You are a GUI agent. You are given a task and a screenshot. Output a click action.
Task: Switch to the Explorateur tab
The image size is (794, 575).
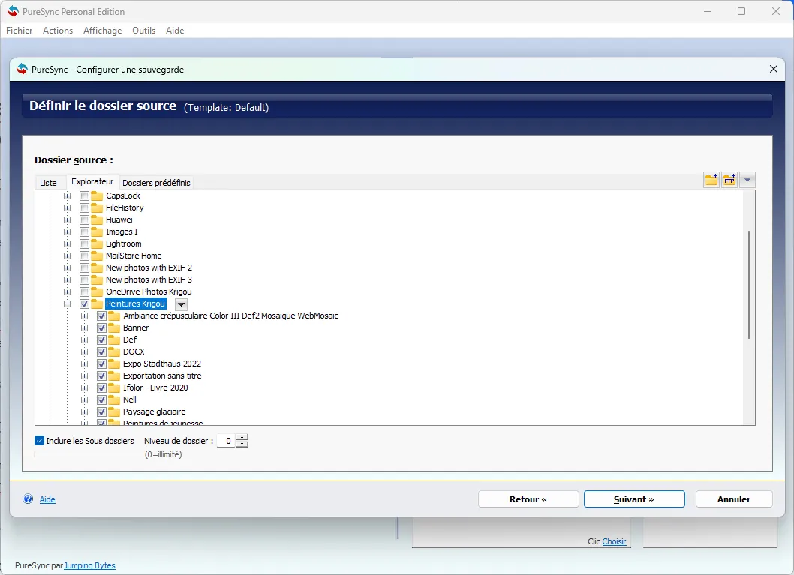pos(92,181)
